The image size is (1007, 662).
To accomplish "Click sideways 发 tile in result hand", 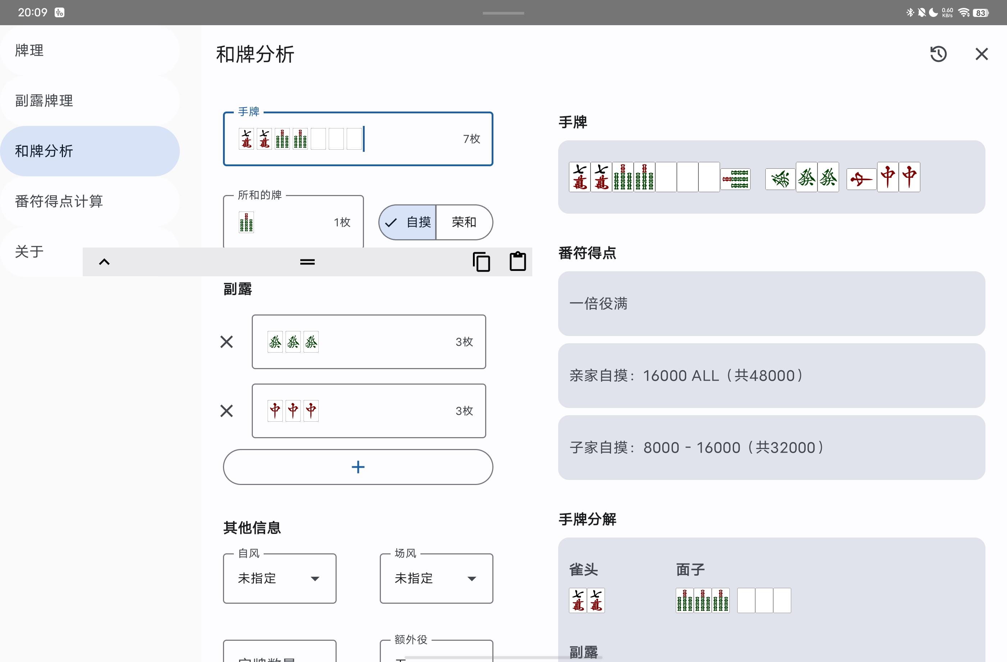I will tap(780, 180).
